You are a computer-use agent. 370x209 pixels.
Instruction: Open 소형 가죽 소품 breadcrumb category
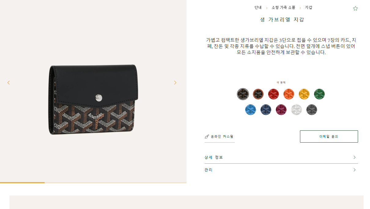[x=283, y=8]
